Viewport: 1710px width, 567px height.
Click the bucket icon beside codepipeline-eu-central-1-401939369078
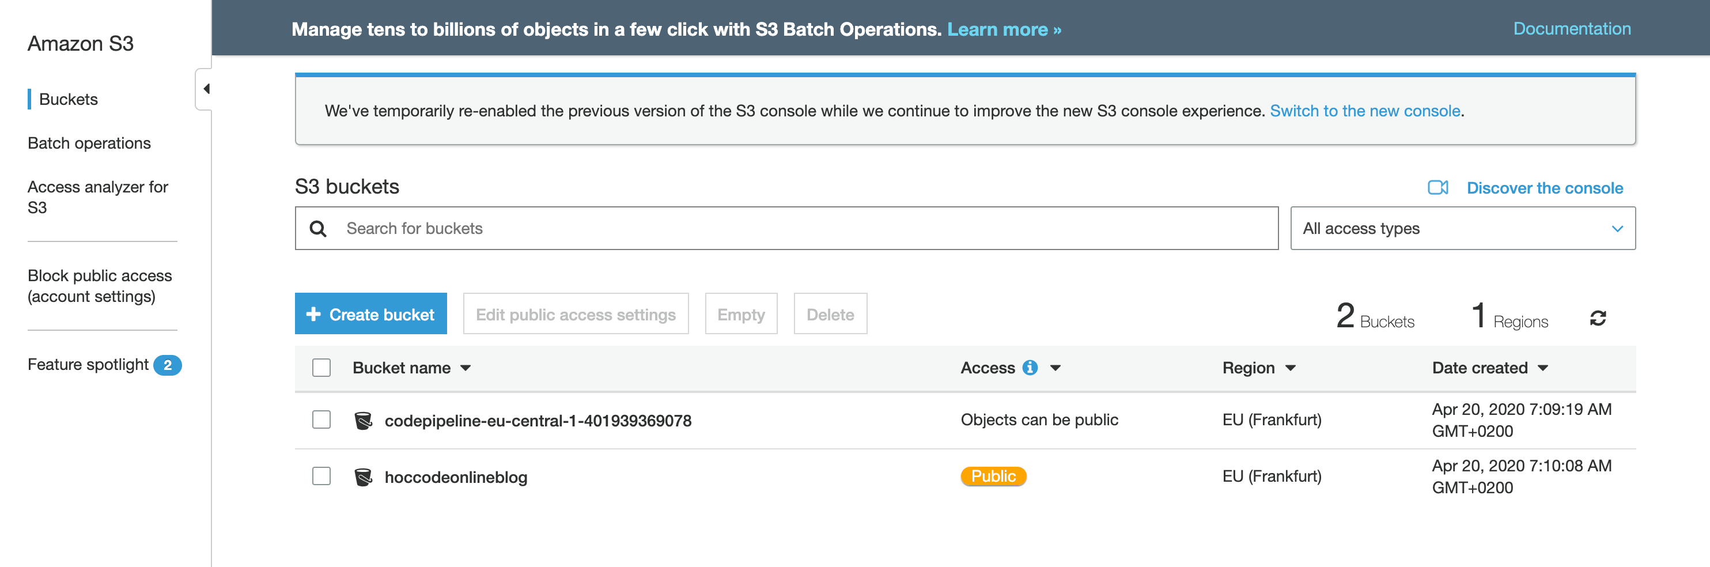click(x=363, y=420)
